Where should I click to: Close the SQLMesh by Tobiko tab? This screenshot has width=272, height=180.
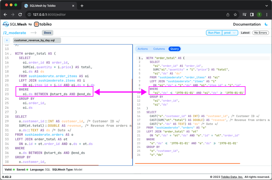tap(73, 6)
